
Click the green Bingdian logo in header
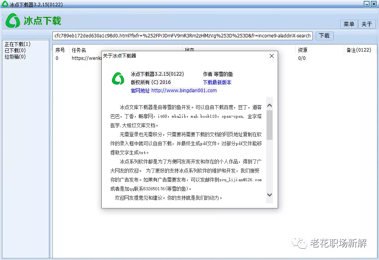click(x=13, y=20)
